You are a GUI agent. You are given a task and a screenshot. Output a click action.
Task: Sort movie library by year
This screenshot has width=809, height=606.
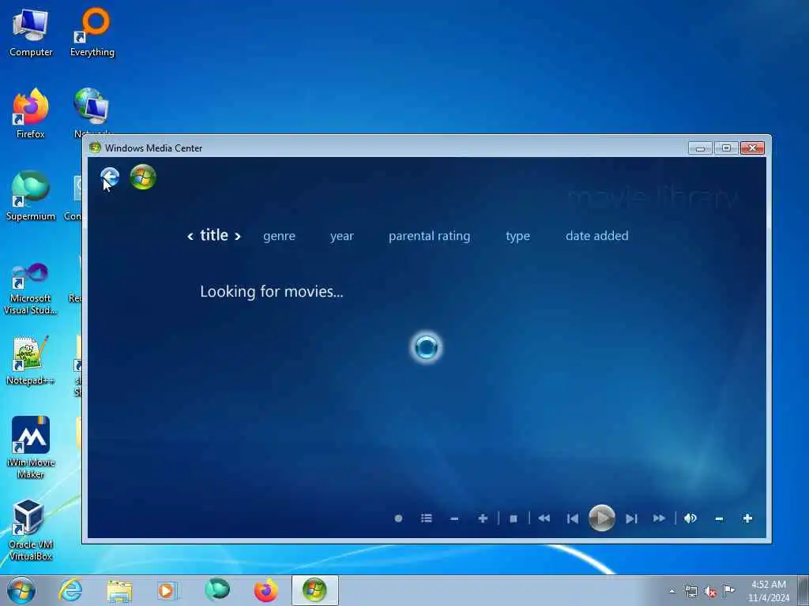point(341,236)
